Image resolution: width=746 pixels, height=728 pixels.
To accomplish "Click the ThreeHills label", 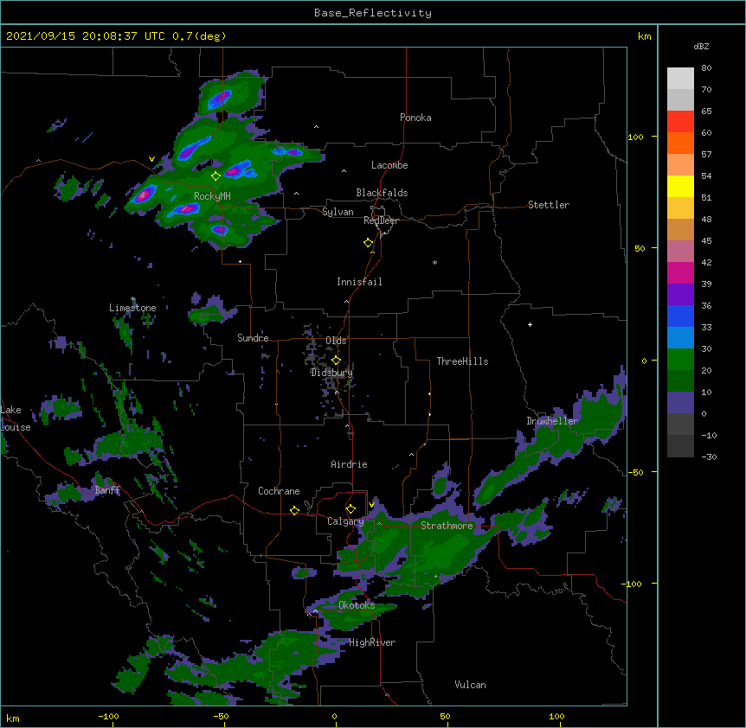I will (462, 361).
